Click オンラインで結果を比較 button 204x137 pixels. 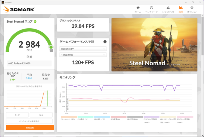(x=29, y=121)
